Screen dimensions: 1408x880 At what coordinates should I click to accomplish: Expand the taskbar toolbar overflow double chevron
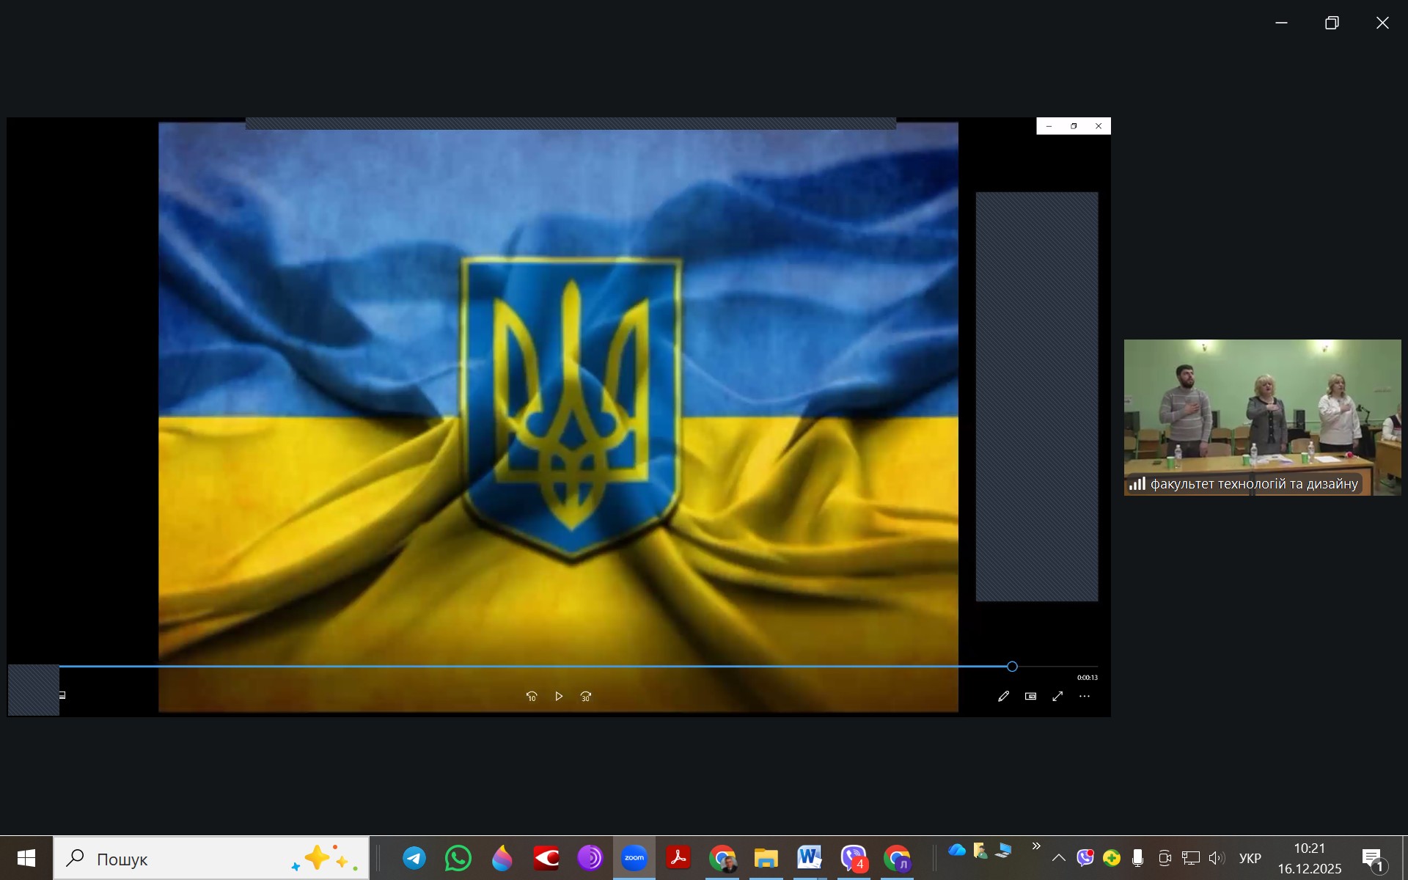1036,846
